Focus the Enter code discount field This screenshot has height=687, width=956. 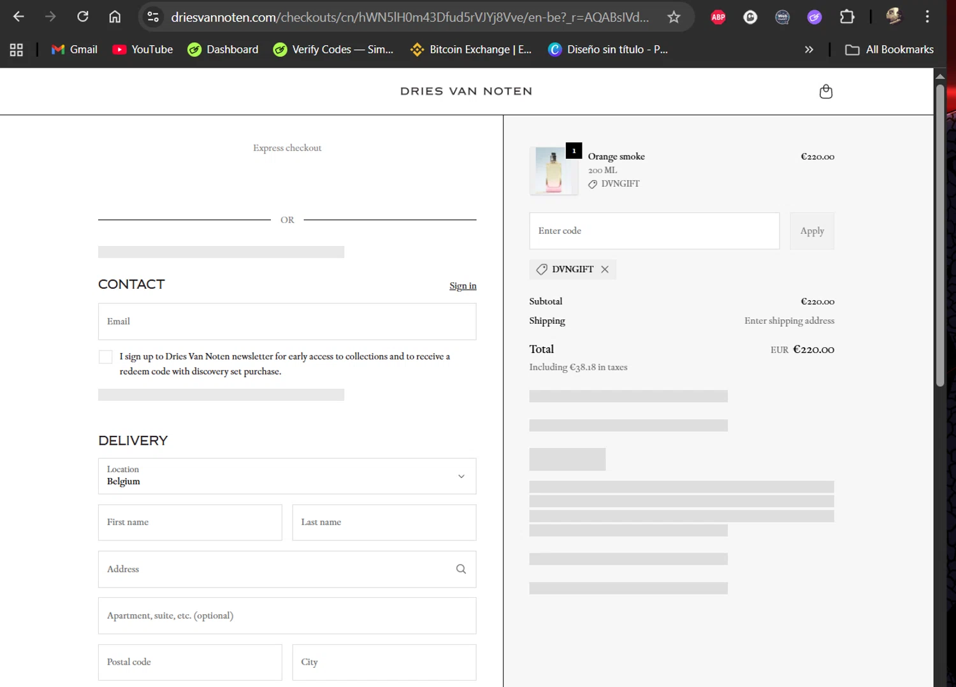(x=655, y=231)
